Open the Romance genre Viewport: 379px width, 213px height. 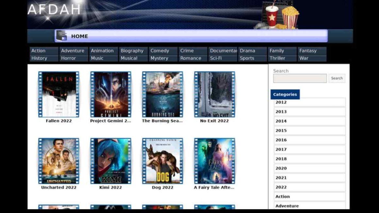(x=193, y=58)
